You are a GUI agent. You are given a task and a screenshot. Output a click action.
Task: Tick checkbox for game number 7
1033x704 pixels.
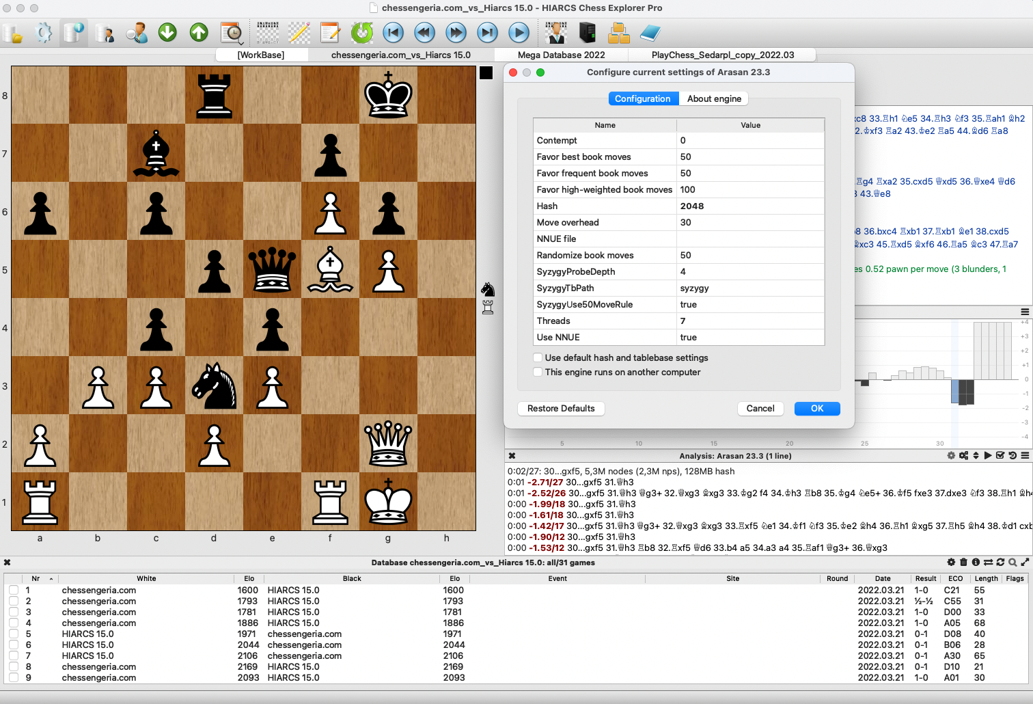[14, 655]
